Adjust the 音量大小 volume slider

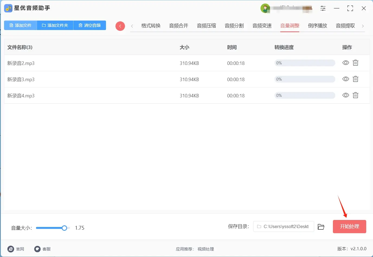click(64, 228)
